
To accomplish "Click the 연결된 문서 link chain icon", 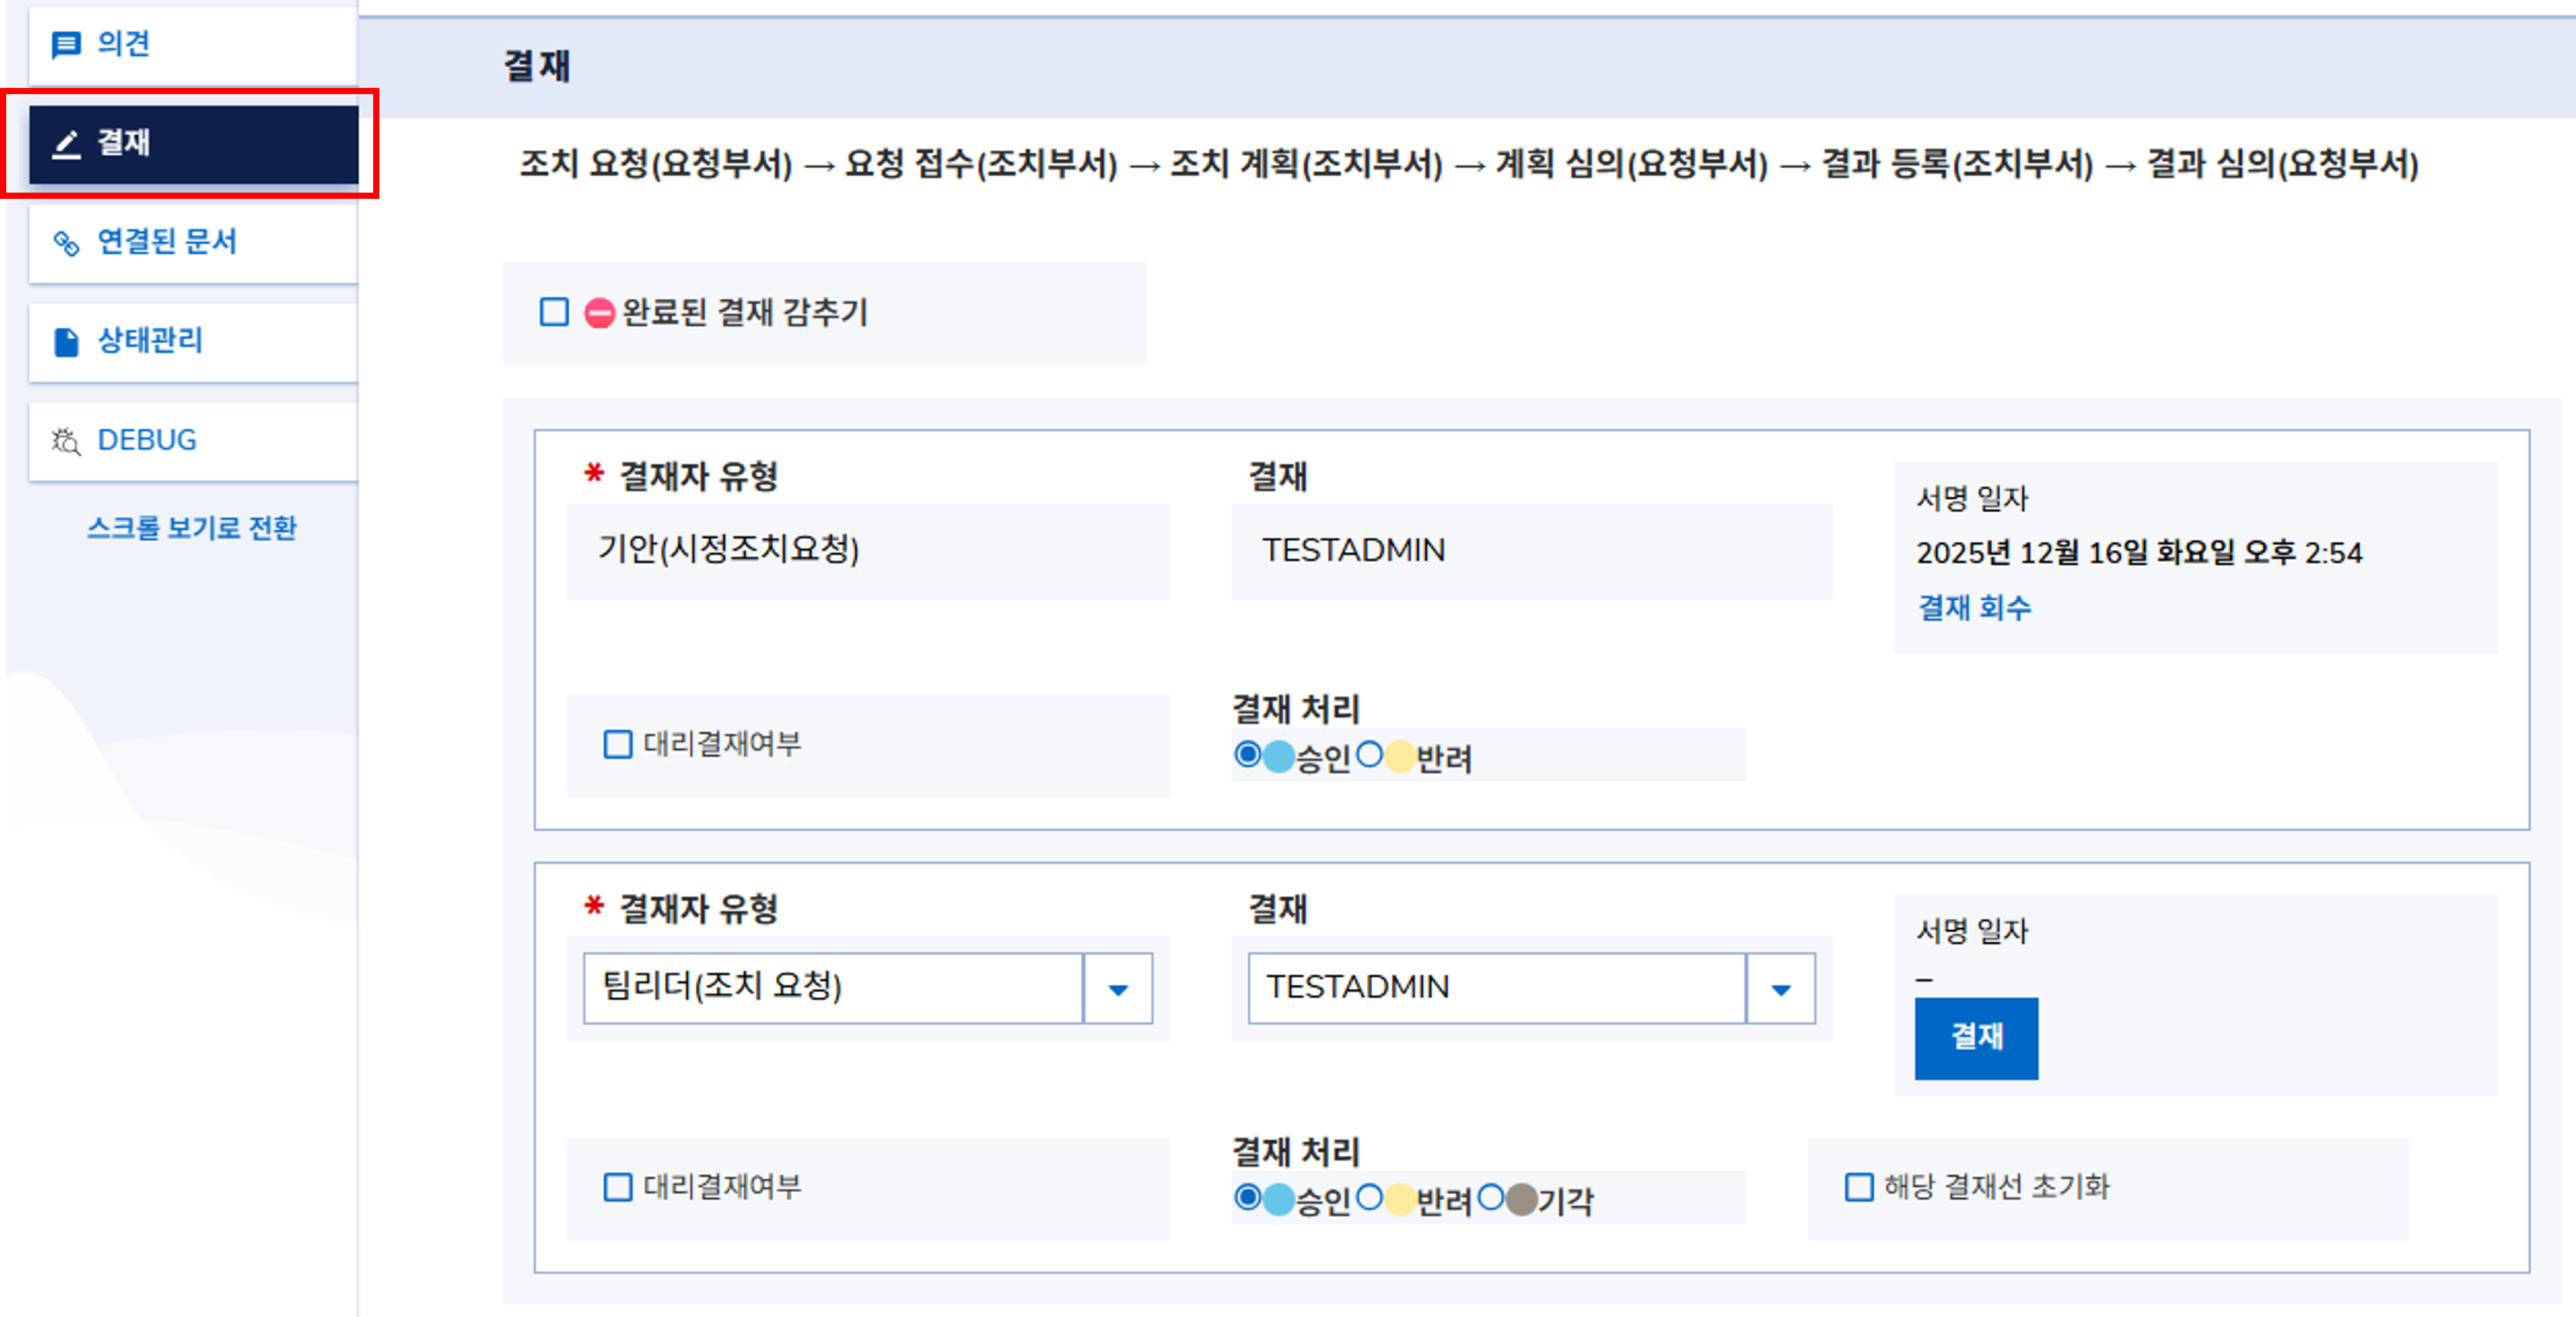I will point(66,243).
